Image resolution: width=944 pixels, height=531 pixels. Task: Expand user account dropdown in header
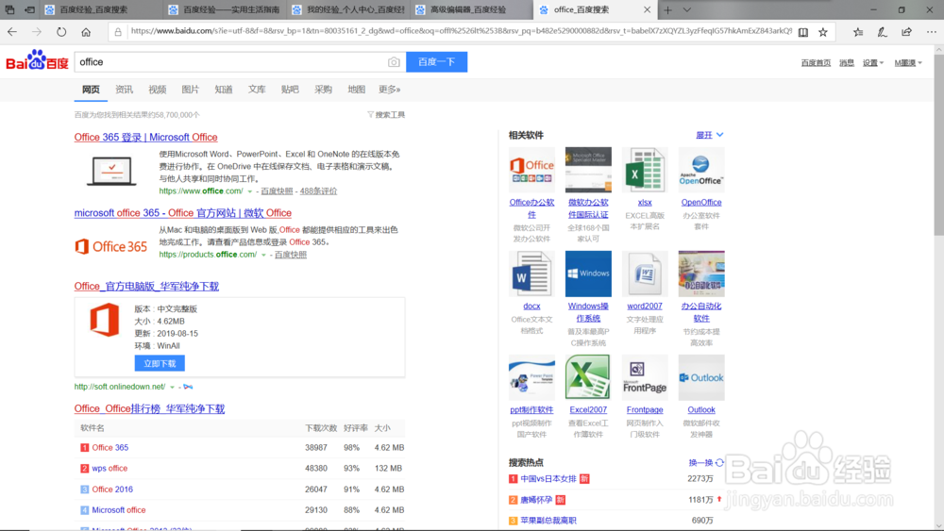(908, 62)
